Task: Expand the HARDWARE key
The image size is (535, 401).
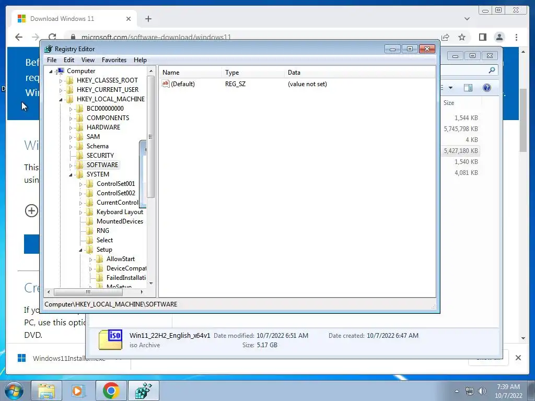Action: pos(71,128)
